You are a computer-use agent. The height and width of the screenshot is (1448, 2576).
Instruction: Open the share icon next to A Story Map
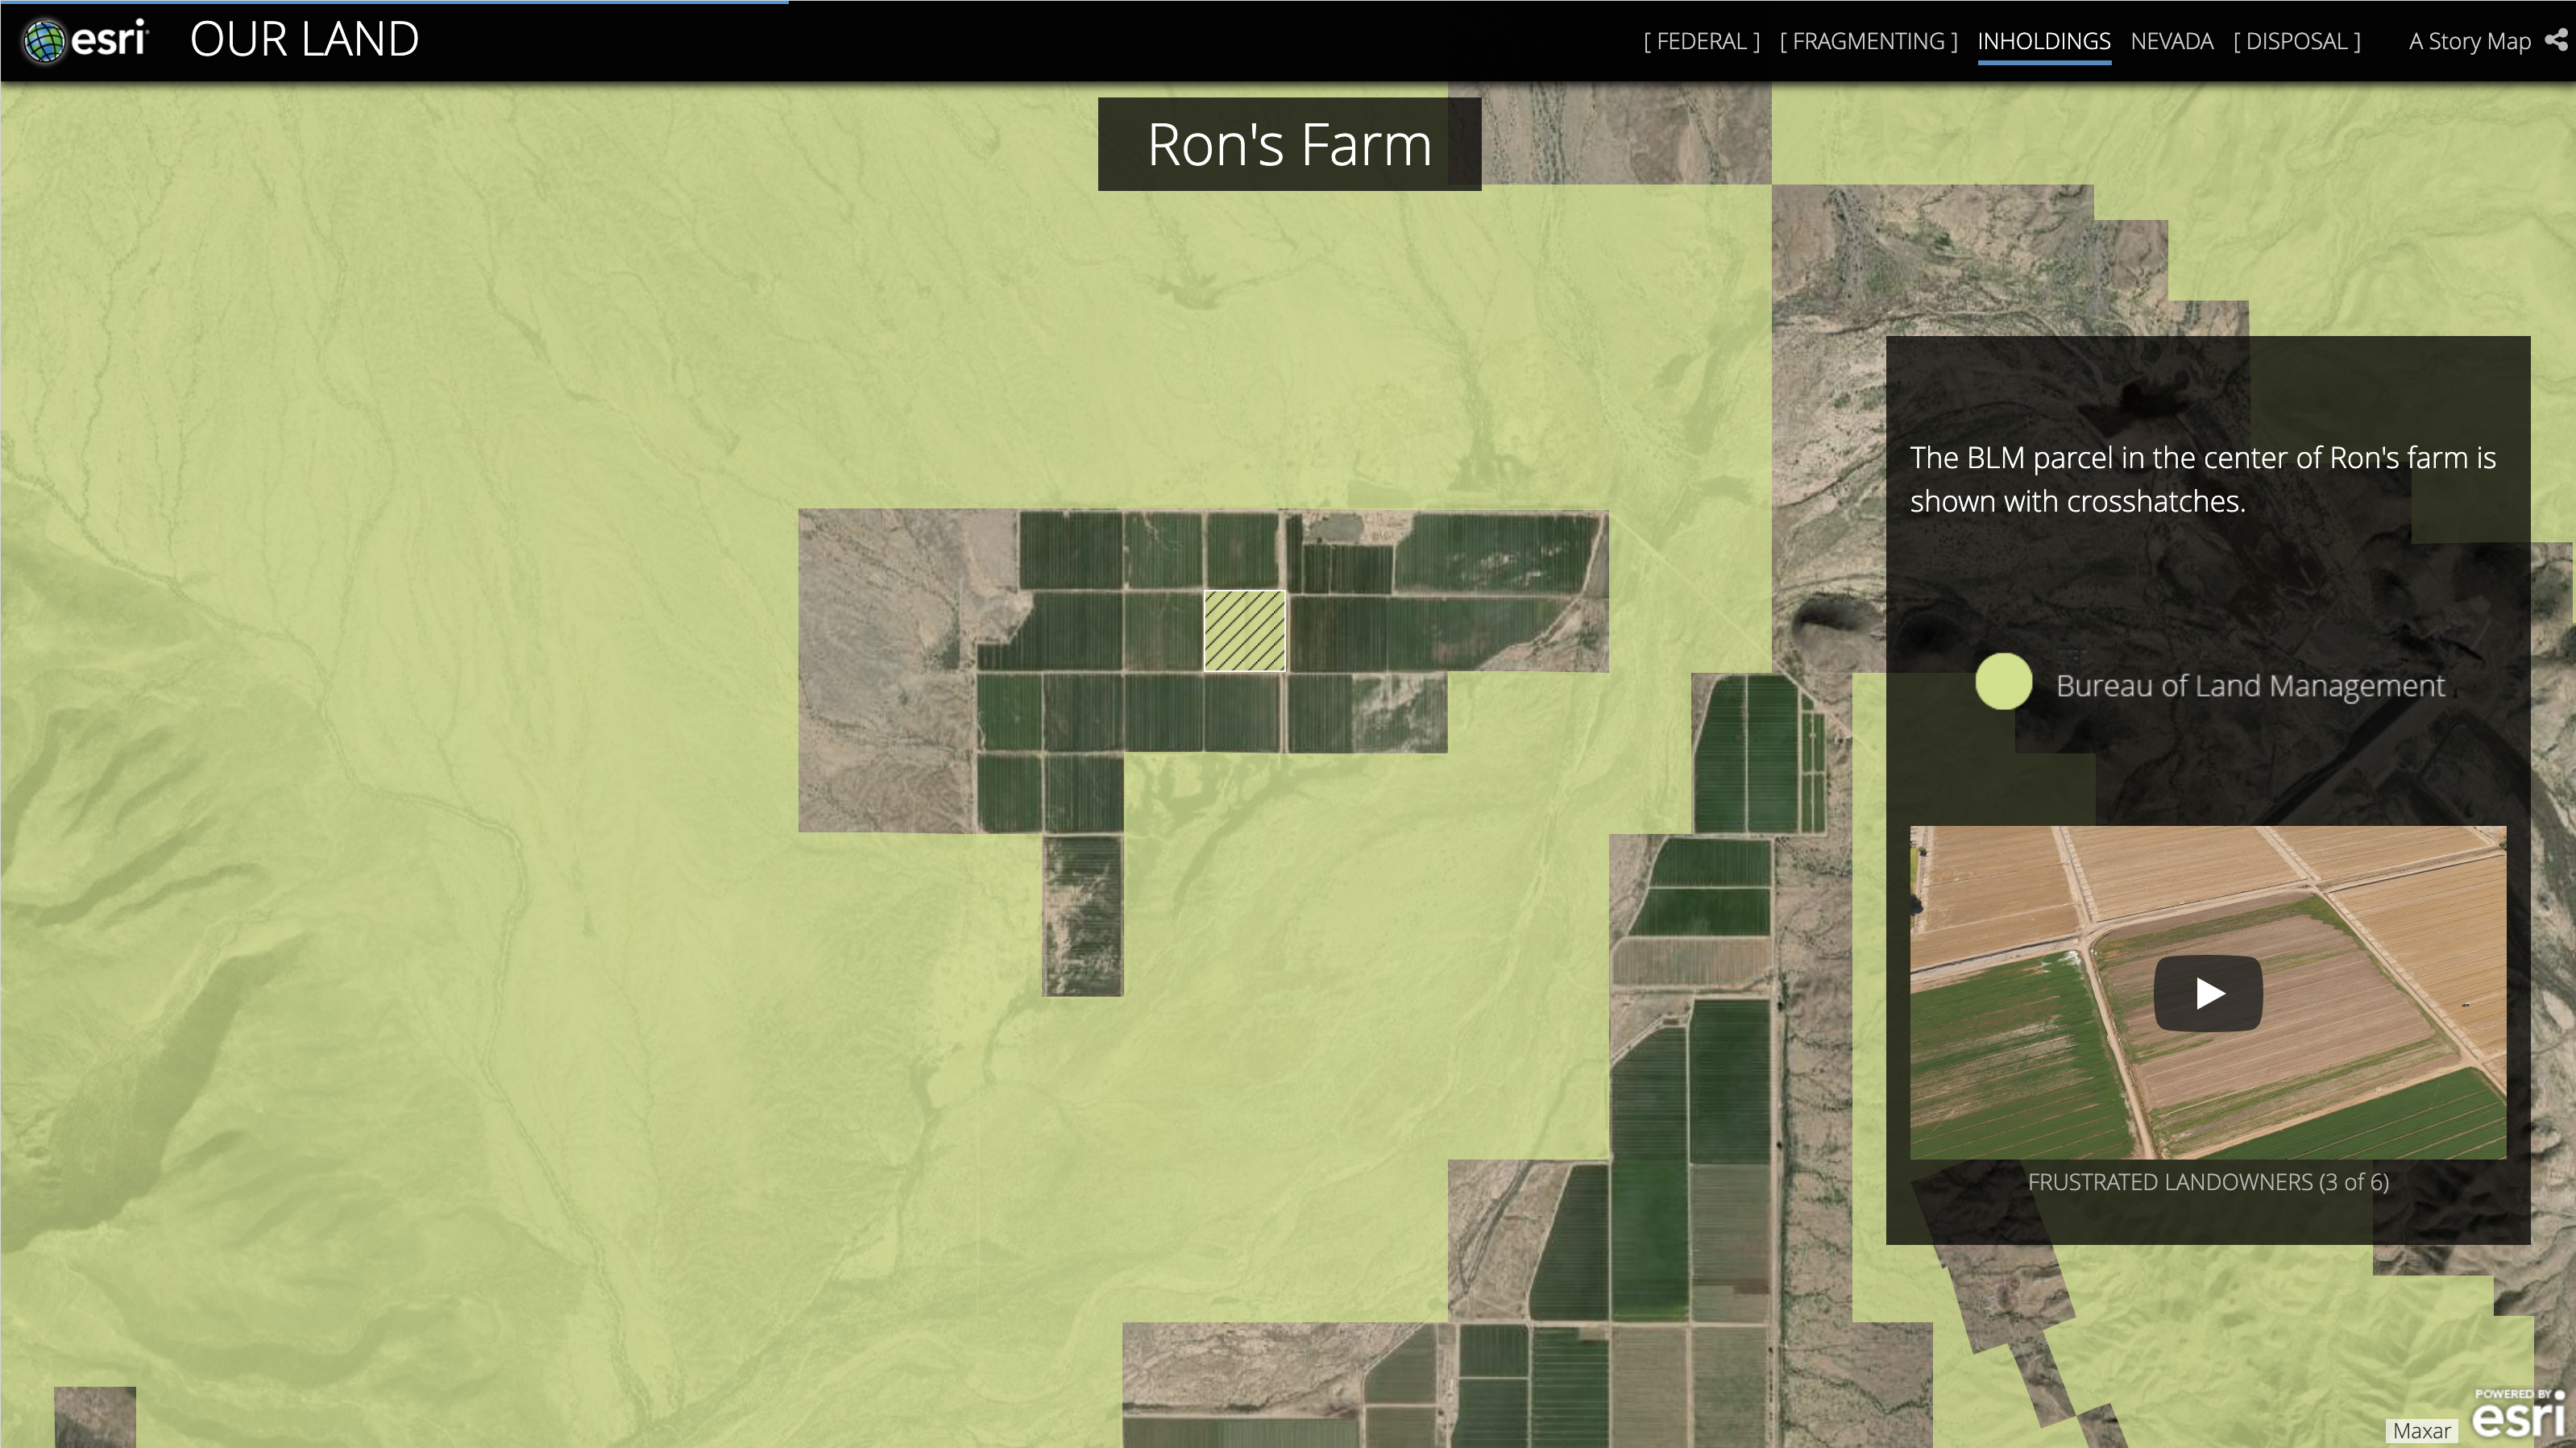[2556, 40]
